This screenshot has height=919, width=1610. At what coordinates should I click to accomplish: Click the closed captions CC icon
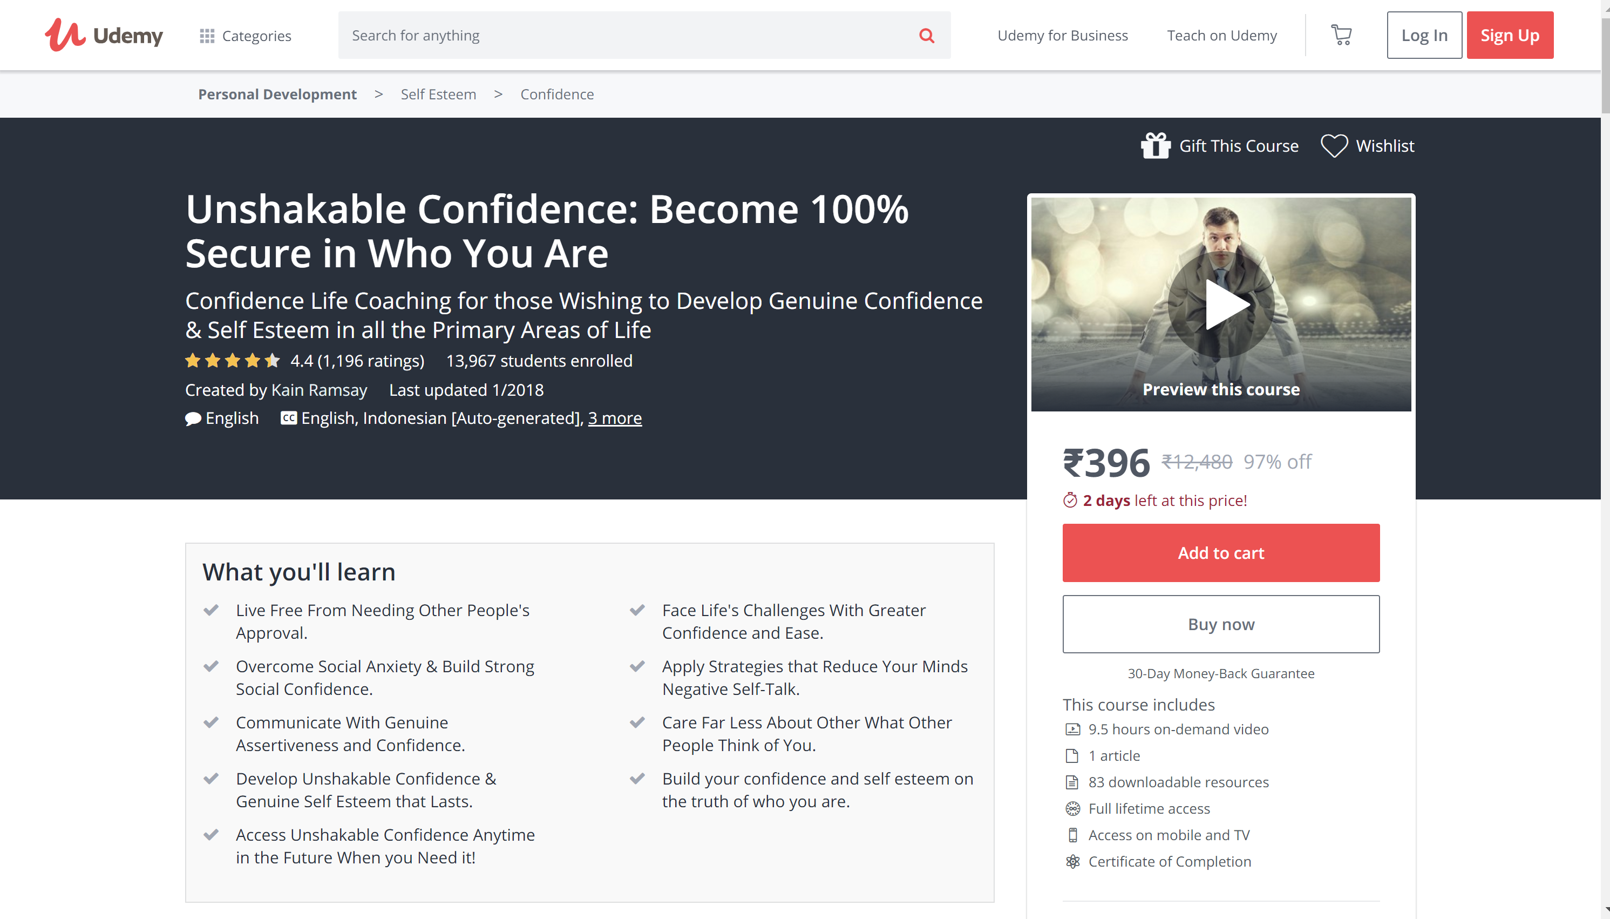pyautogui.click(x=288, y=418)
